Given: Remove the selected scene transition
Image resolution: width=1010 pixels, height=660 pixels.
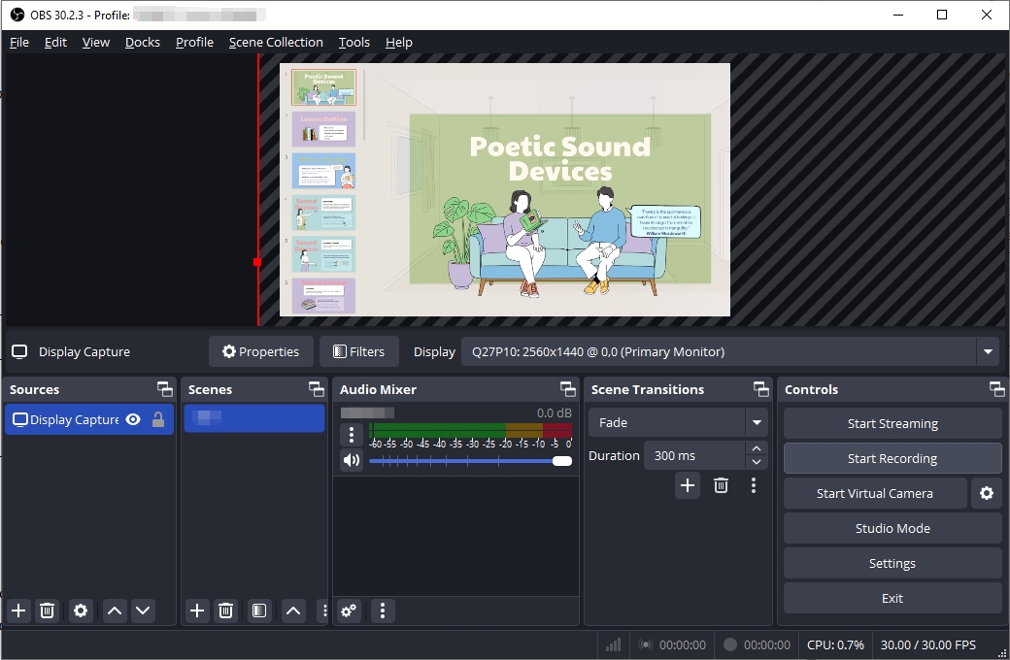Looking at the screenshot, I should click(721, 485).
